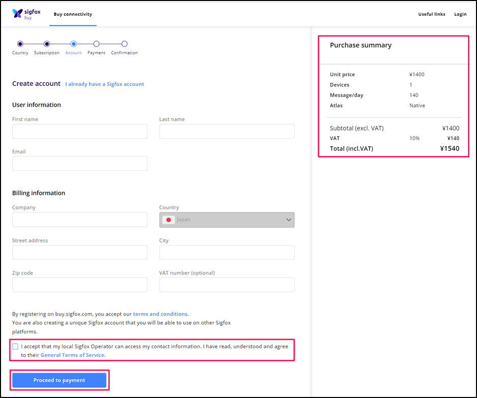Click the Country step circle
This screenshot has height=398, width=477.
point(20,44)
